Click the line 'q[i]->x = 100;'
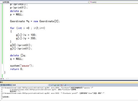This screenshot has height=101, width=138. (x=26, y=35)
